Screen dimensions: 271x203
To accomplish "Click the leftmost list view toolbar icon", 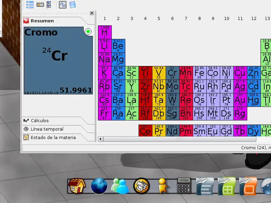I will (30, 4).
